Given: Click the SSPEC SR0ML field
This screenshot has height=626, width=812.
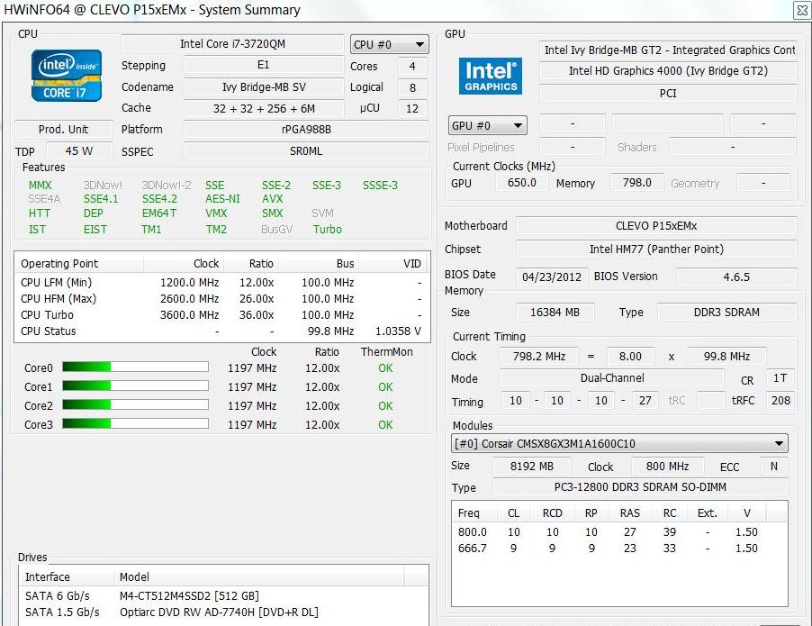Looking at the screenshot, I should [306, 151].
